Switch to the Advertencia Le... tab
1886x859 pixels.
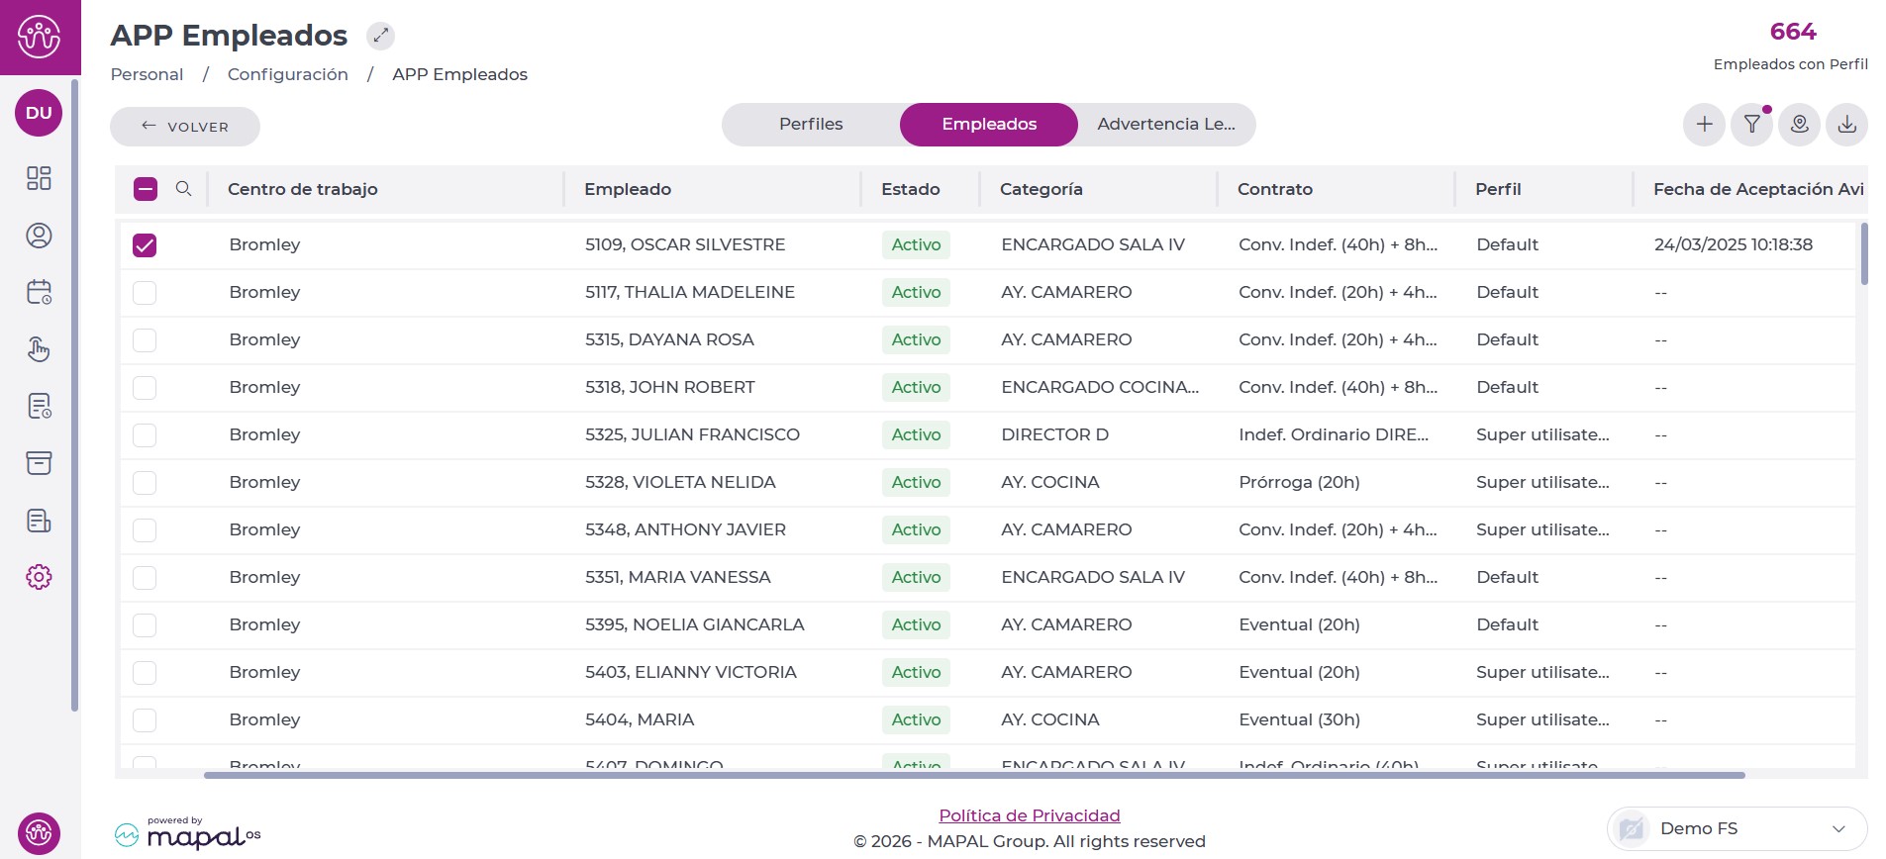point(1165,125)
